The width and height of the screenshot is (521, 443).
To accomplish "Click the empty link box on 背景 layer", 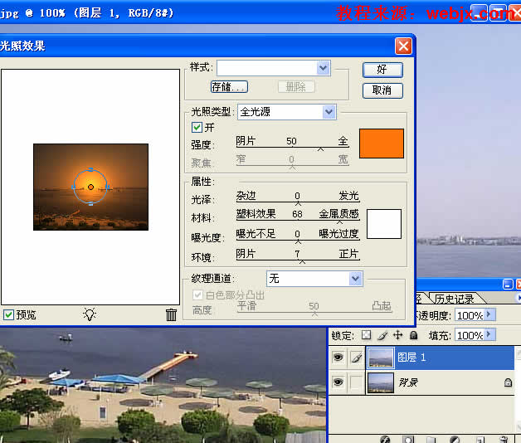I will pyautogui.click(x=356, y=382).
